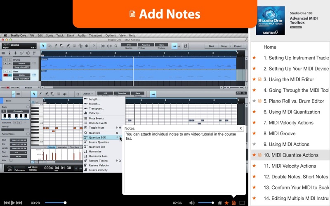Click the Start button in Studio One
Screen dimensions: 330x206
coord(211,46)
